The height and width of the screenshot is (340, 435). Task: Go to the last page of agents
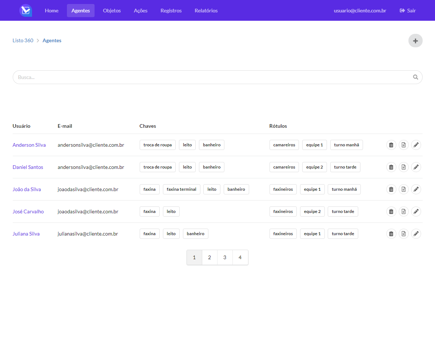tap(240, 257)
